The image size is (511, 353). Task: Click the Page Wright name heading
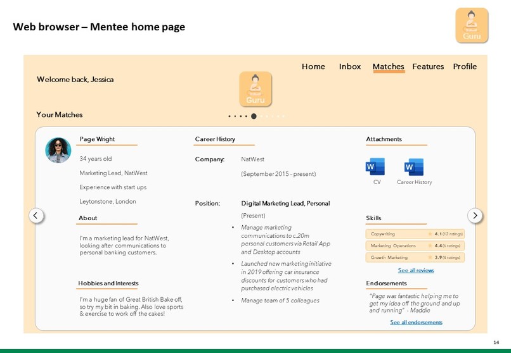coord(97,139)
